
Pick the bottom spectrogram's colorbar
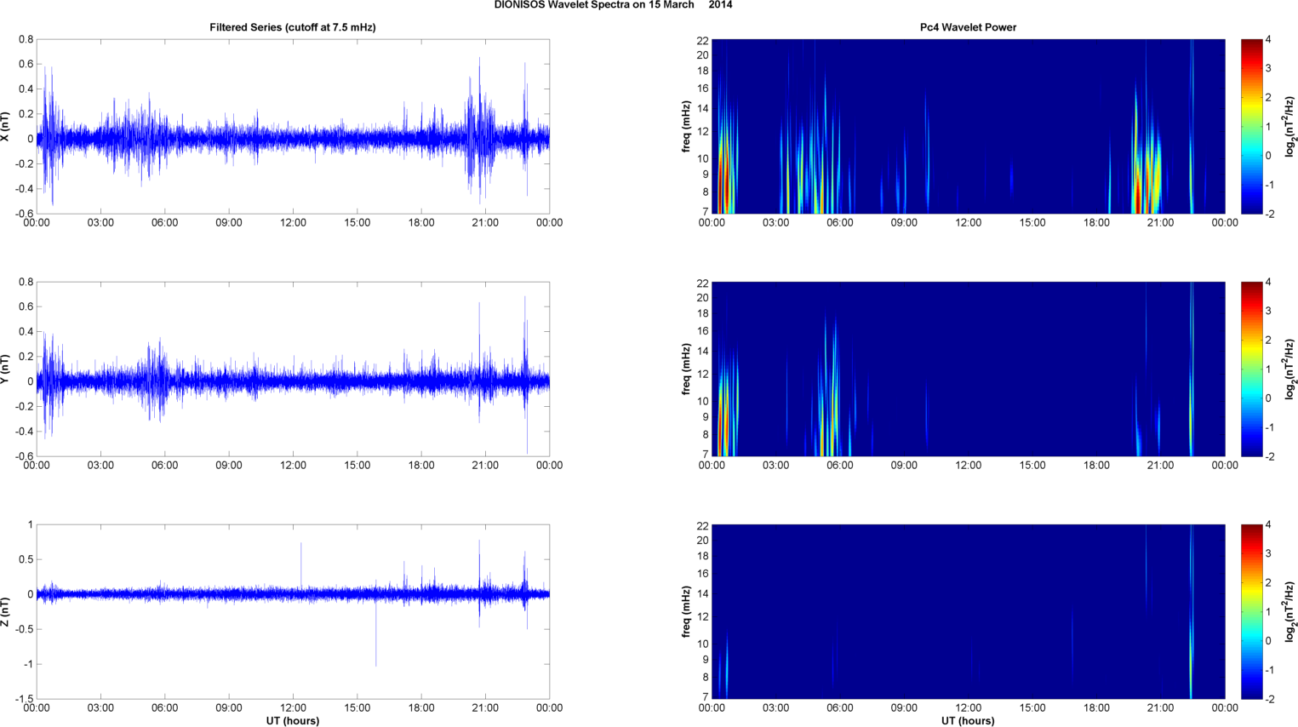(x=1251, y=611)
